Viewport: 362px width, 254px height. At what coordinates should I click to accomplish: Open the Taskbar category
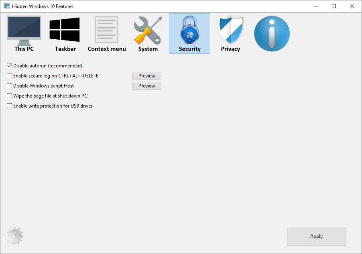65,34
